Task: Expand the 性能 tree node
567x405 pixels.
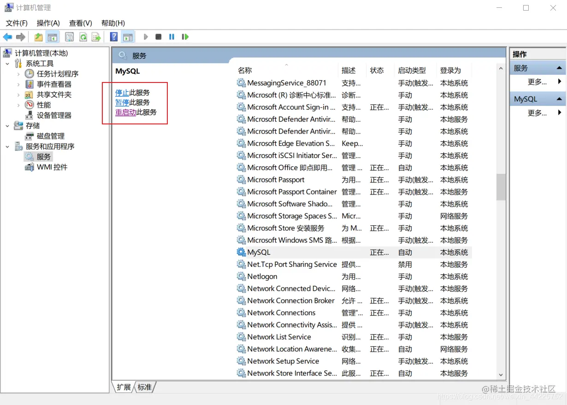Action: tap(18, 105)
